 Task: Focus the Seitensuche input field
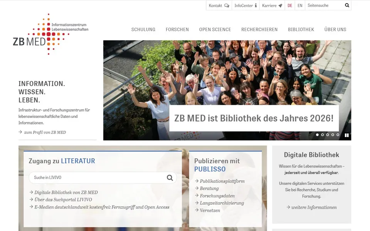325,5
